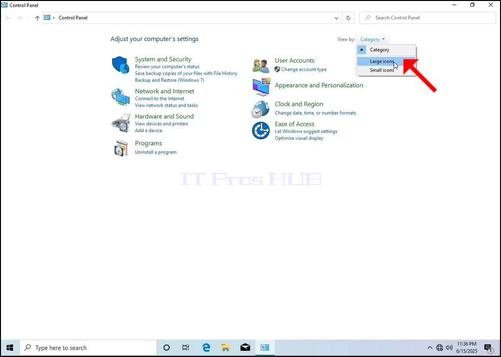Open the Programs disc box icon
This screenshot has height=357, width=501.
pyautogui.click(x=121, y=148)
